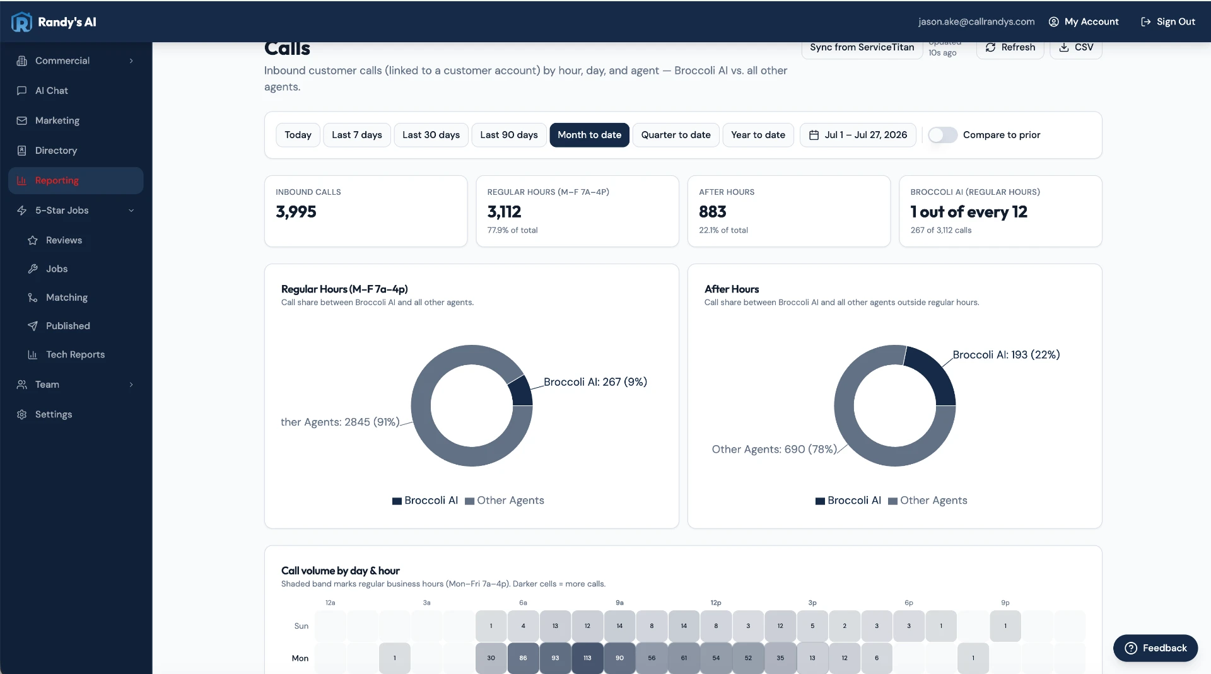Click the Monday heatmap cell showing 113
The height and width of the screenshot is (674, 1211).
click(587, 658)
